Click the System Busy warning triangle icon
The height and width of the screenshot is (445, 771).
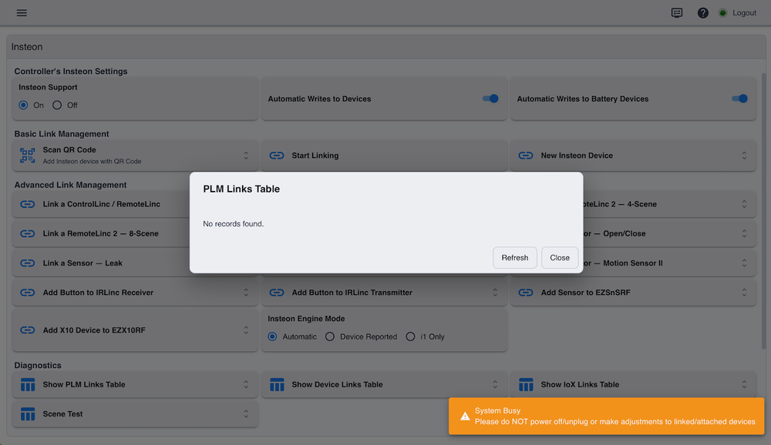point(465,417)
